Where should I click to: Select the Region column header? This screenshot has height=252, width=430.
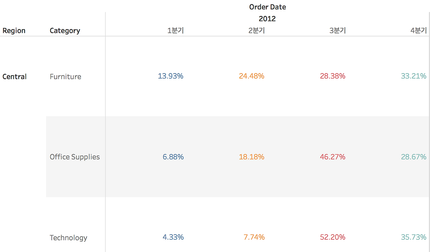point(14,31)
